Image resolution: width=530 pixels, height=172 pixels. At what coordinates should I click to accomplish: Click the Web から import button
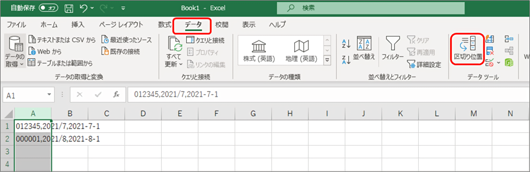tap(45, 51)
